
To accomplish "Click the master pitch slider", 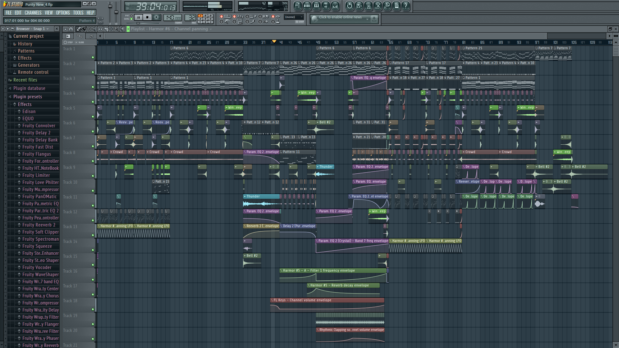I will [116, 12].
